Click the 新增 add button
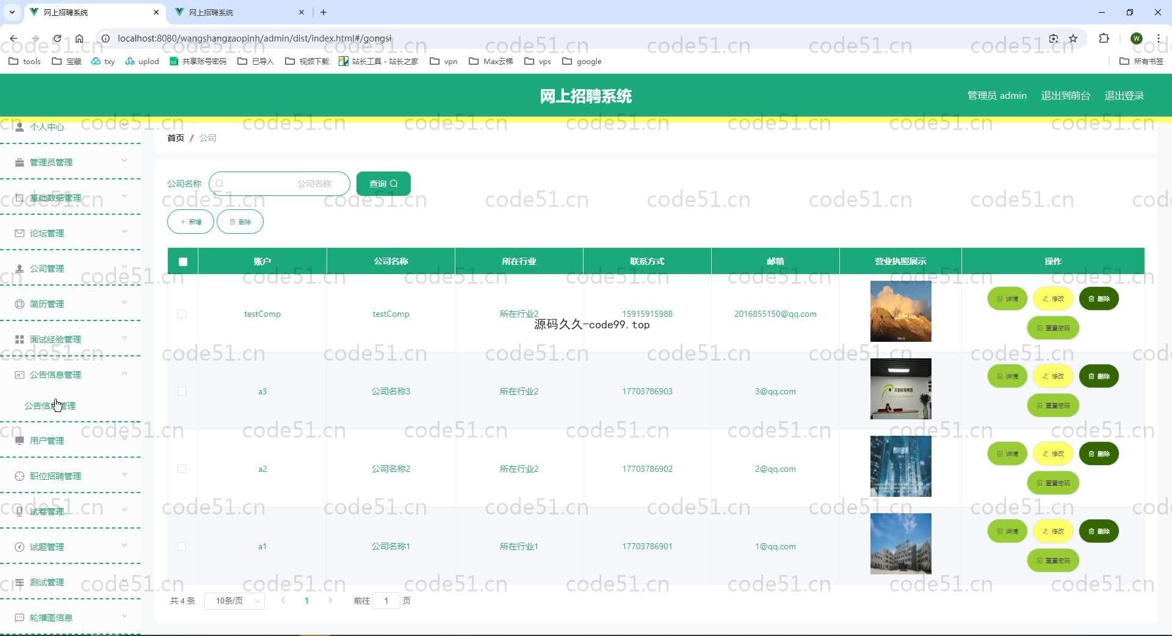1172x636 pixels. pos(190,222)
